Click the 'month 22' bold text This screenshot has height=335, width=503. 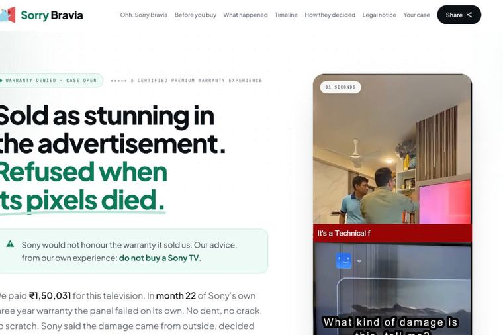pyautogui.click(x=176, y=295)
